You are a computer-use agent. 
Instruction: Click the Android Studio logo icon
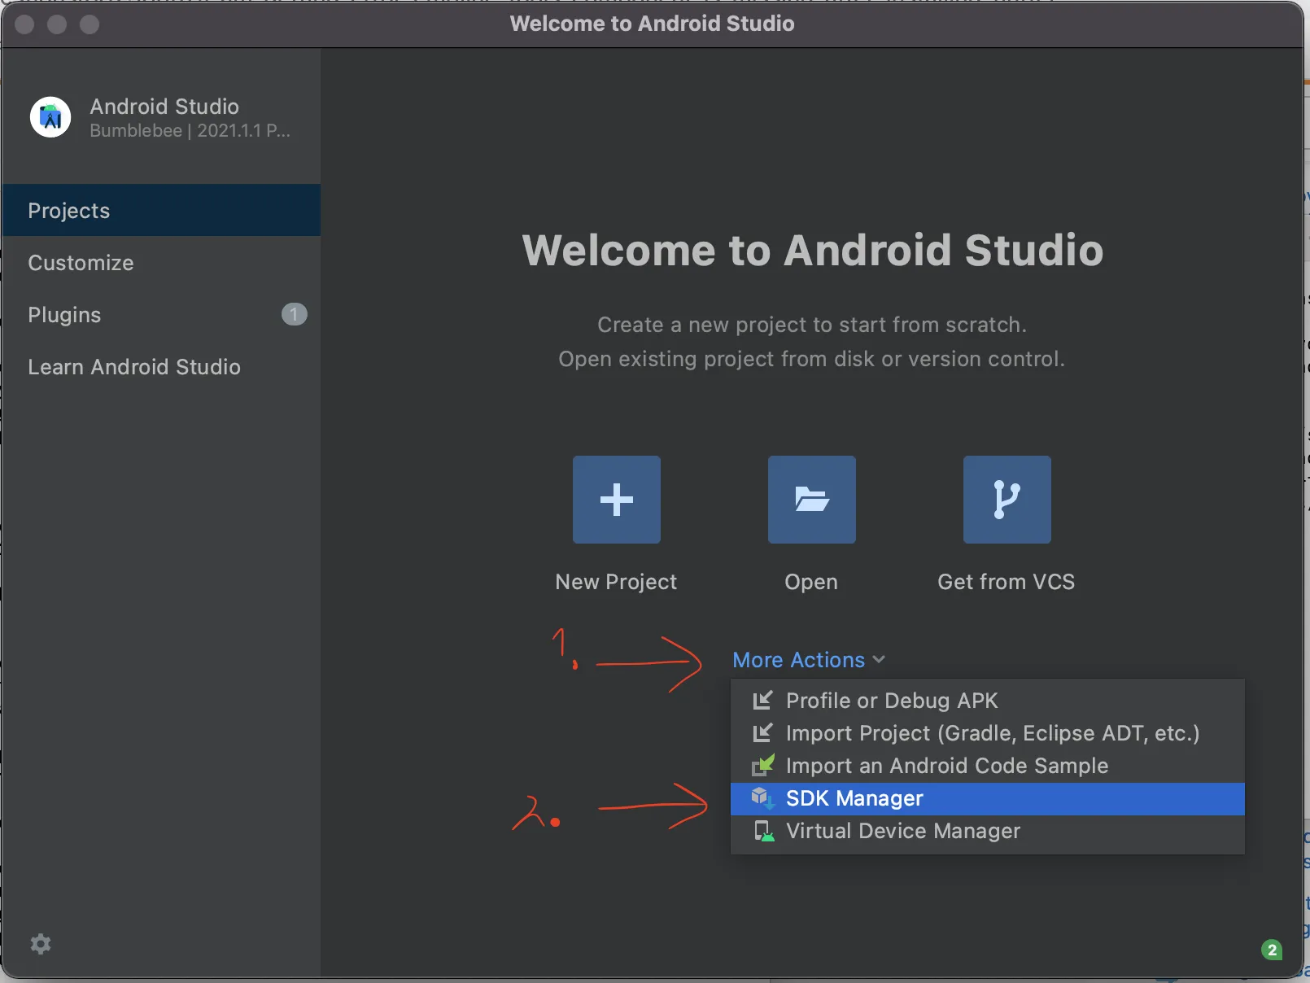coord(50,116)
